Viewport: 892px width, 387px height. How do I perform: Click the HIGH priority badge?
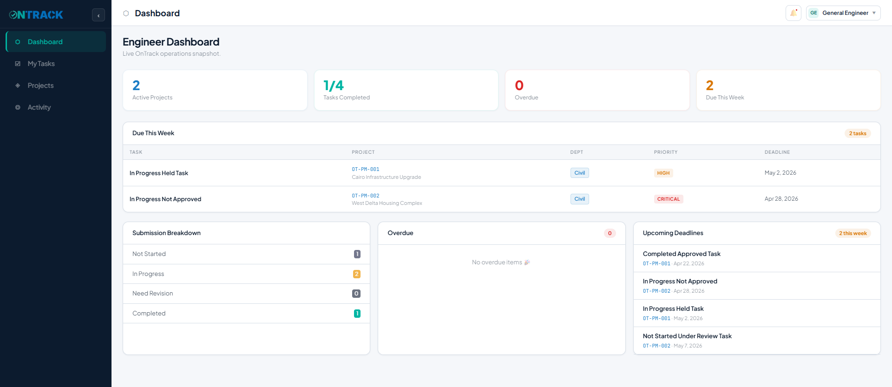[663, 173]
